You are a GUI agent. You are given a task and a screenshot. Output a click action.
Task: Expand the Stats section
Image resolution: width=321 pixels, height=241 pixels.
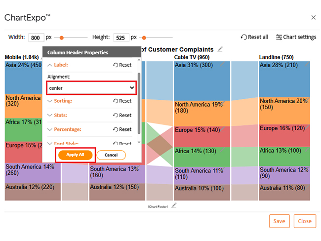[x=60, y=115]
